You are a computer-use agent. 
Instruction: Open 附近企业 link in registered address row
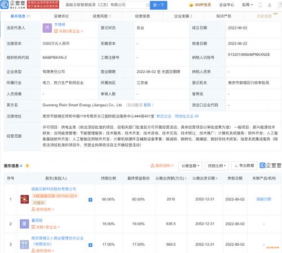[164, 116]
